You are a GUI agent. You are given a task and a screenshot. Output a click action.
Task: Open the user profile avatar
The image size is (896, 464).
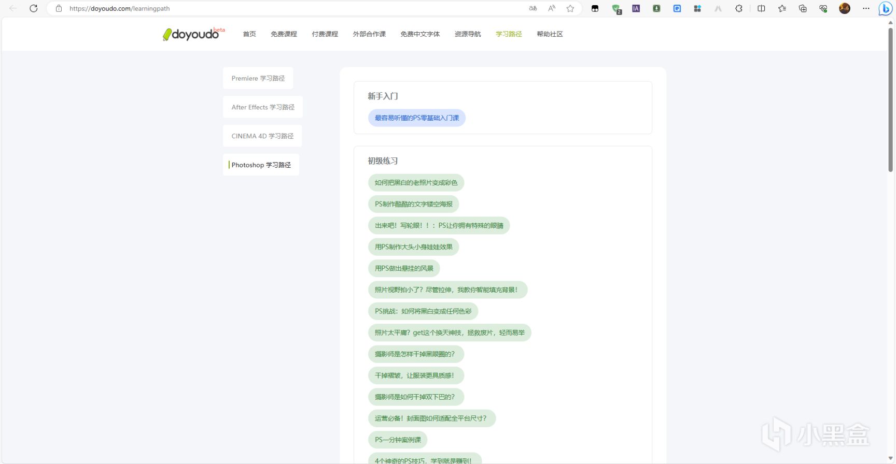[845, 8]
